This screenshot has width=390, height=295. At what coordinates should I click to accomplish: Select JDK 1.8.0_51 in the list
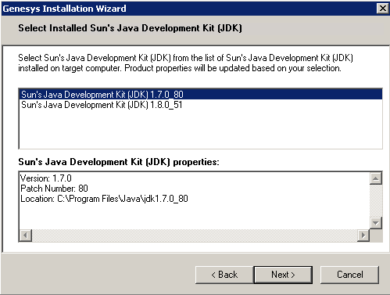pos(201,105)
